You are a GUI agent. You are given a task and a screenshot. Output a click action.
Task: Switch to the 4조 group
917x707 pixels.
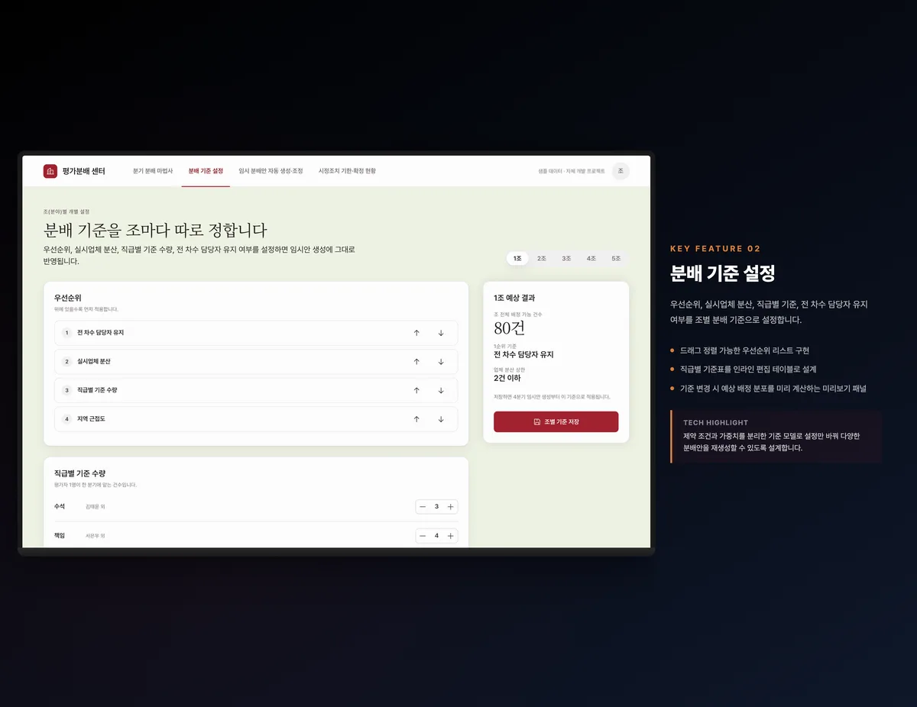click(x=591, y=259)
